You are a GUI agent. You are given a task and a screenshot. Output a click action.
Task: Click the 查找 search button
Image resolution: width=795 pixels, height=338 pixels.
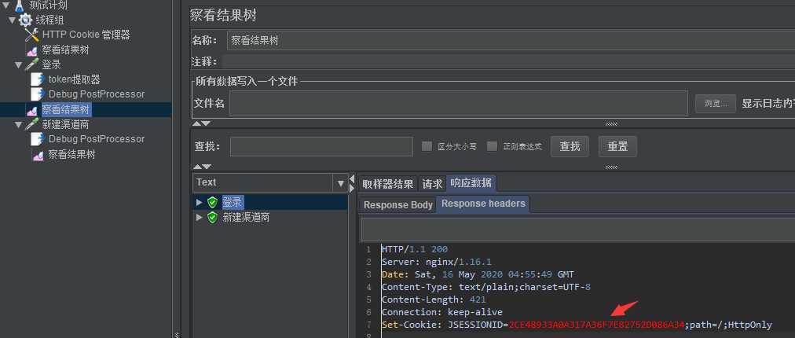click(x=570, y=146)
